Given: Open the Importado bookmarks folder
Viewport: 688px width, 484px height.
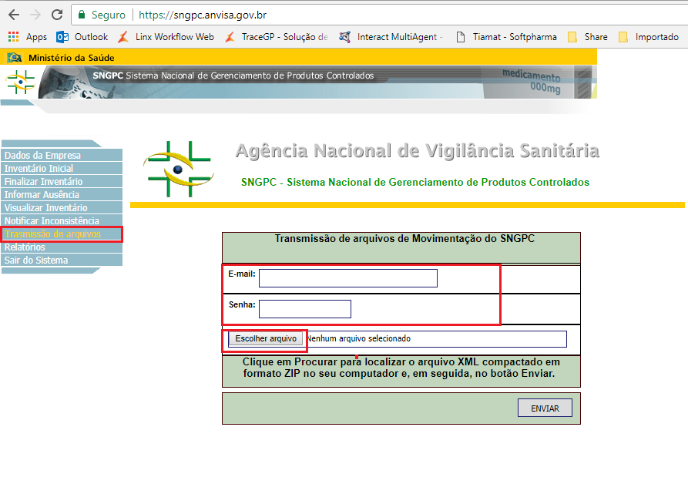Looking at the screenshot, I should 649,37.
